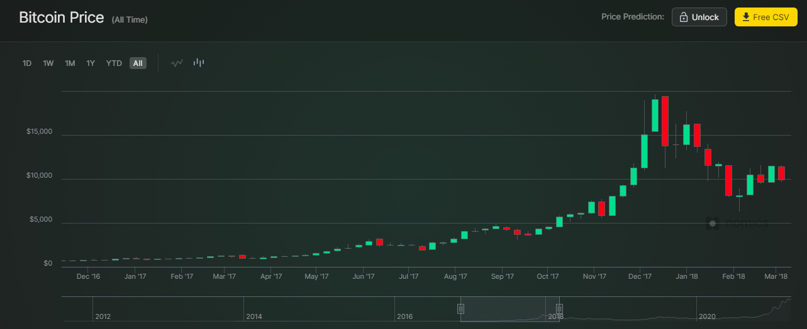
Task: Click the Jun '17 axis label
Action: click(x=364, y=276)
